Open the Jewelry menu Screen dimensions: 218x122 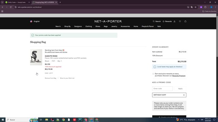(x=114, y=26)
